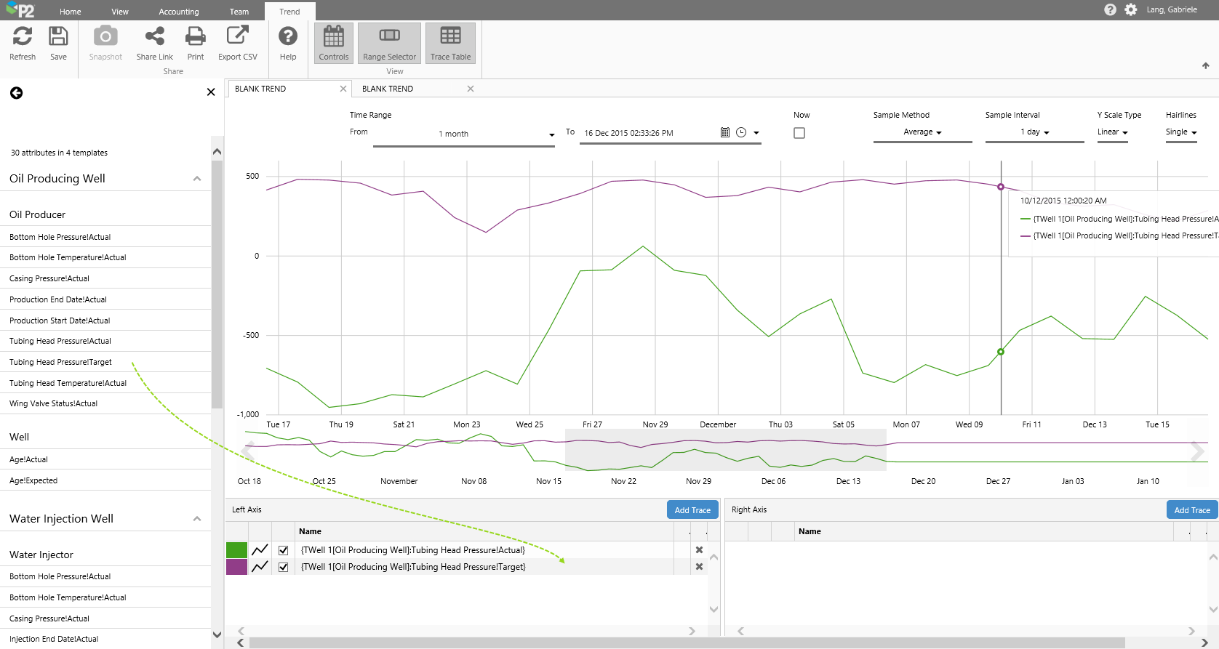Uncheck Tubing Head Pressure!Actual trace visibility

[x=284, y=550]
